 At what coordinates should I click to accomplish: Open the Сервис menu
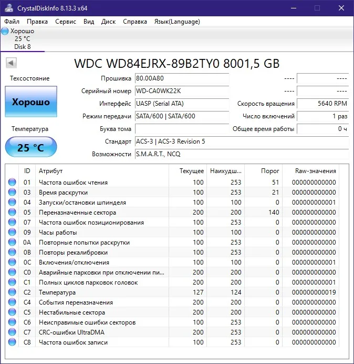66,22
